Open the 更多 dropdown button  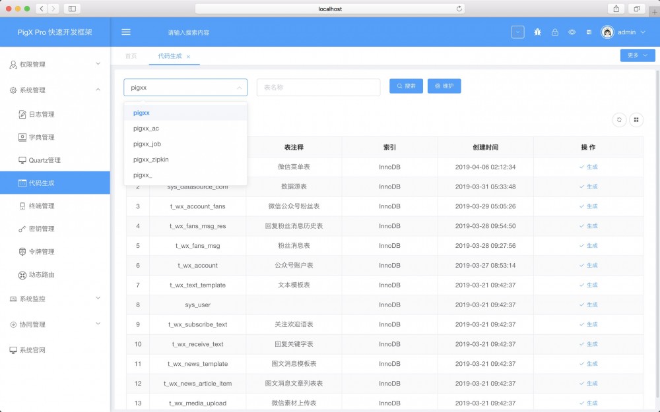636,55
